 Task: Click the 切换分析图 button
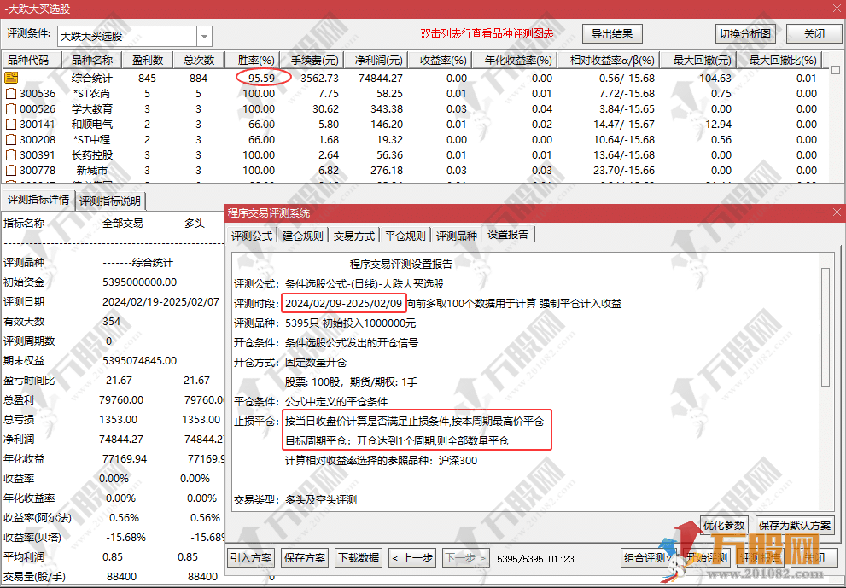click(745, 33)
